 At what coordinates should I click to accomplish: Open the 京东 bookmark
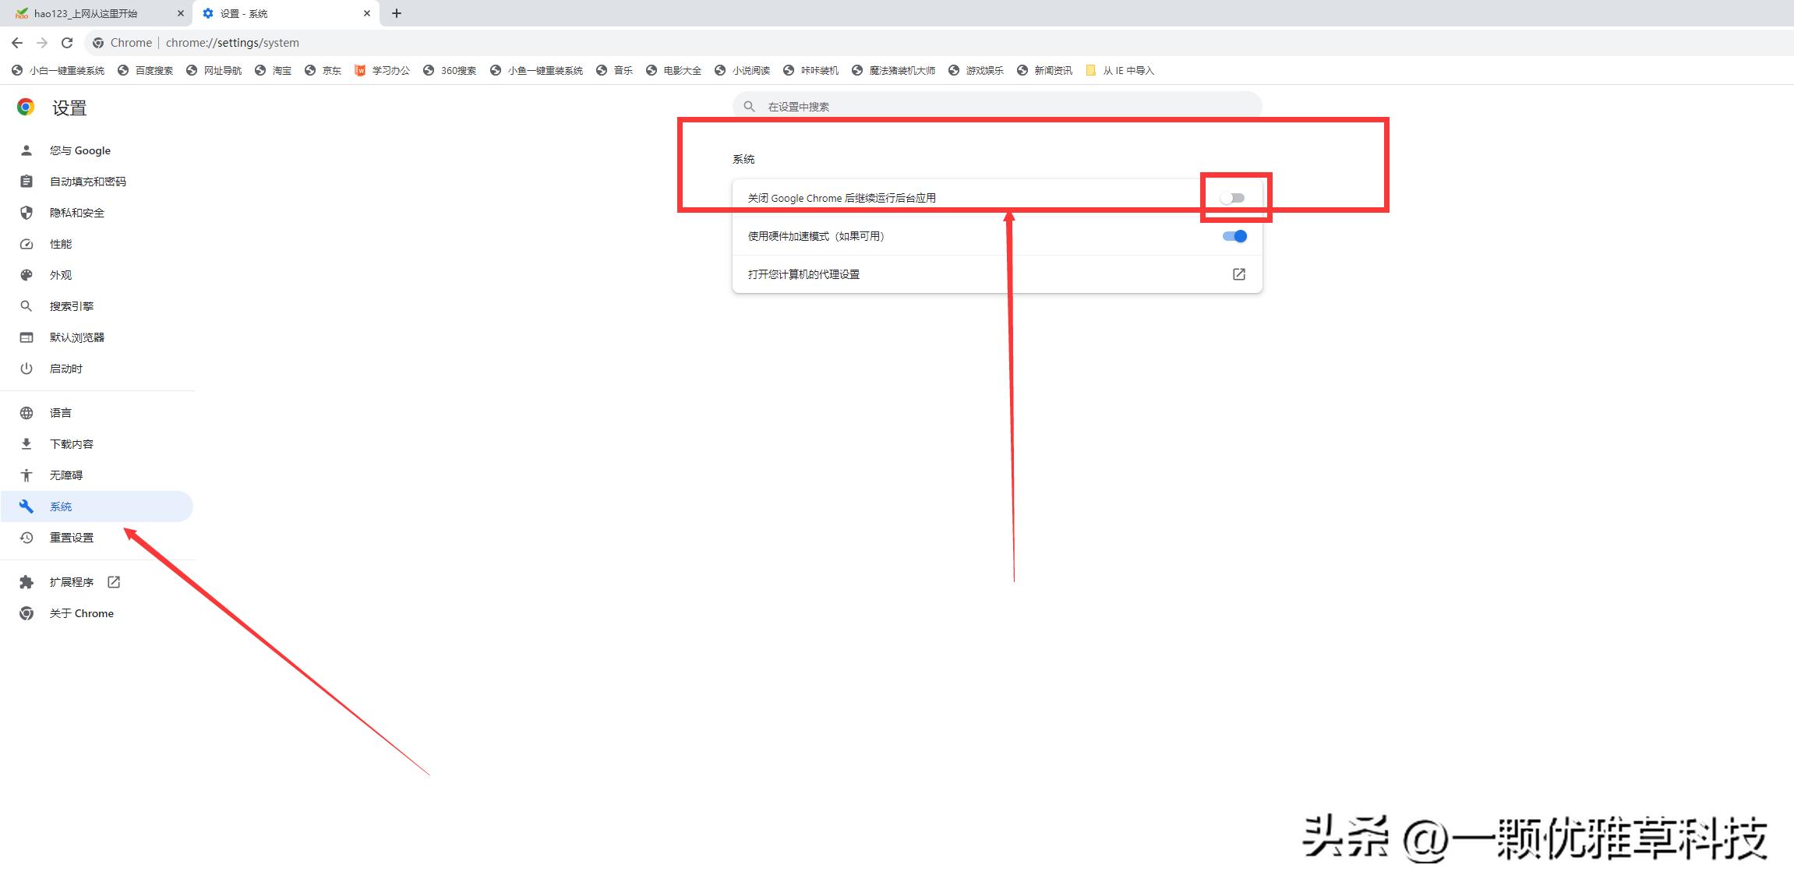click(x=330, y=70)
